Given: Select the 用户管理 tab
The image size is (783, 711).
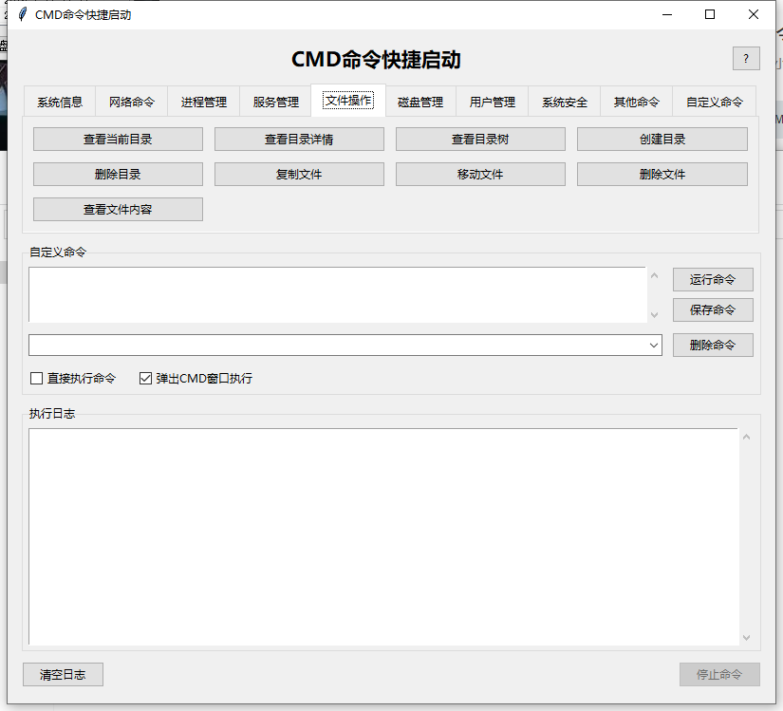Looking at the screenshot, I should pyautogui.click(x=492, y=101).
